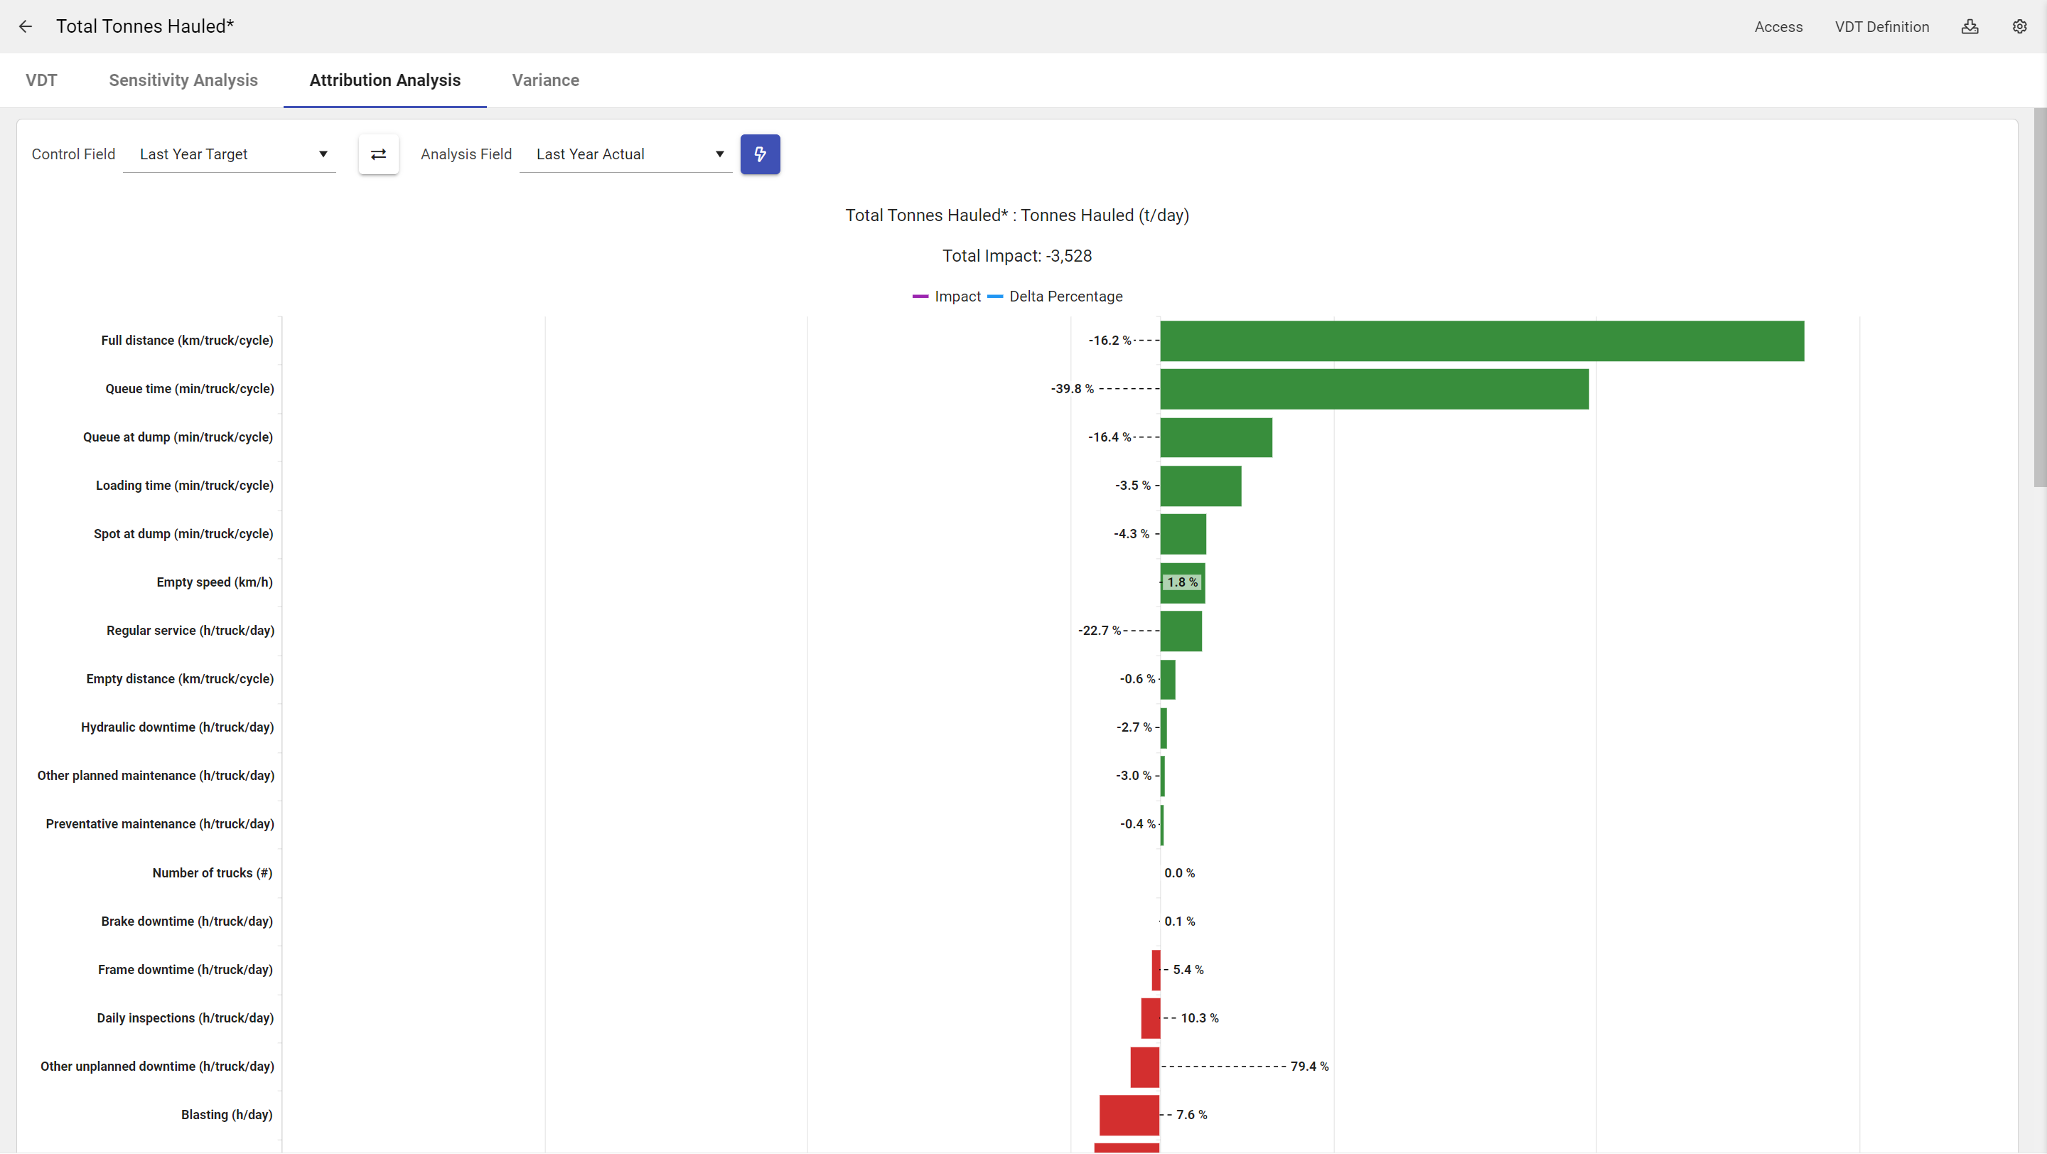Open the Control Field dropdown
The height and width of the screenshot is (1154, 2047).
[230, 154]
